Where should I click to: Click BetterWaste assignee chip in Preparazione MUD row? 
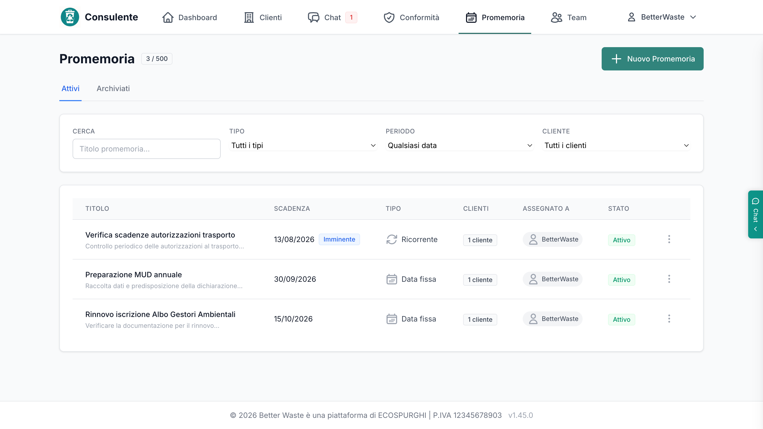pos(552,279)
